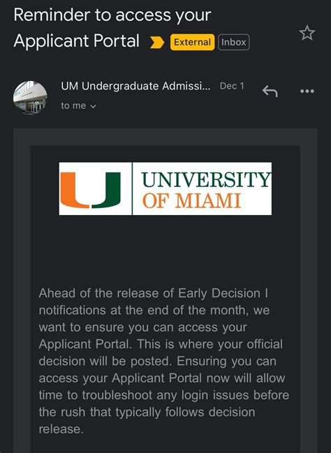Expand recipient details chevron next to 'to me'
331x453 pixels.
[93, 106]
